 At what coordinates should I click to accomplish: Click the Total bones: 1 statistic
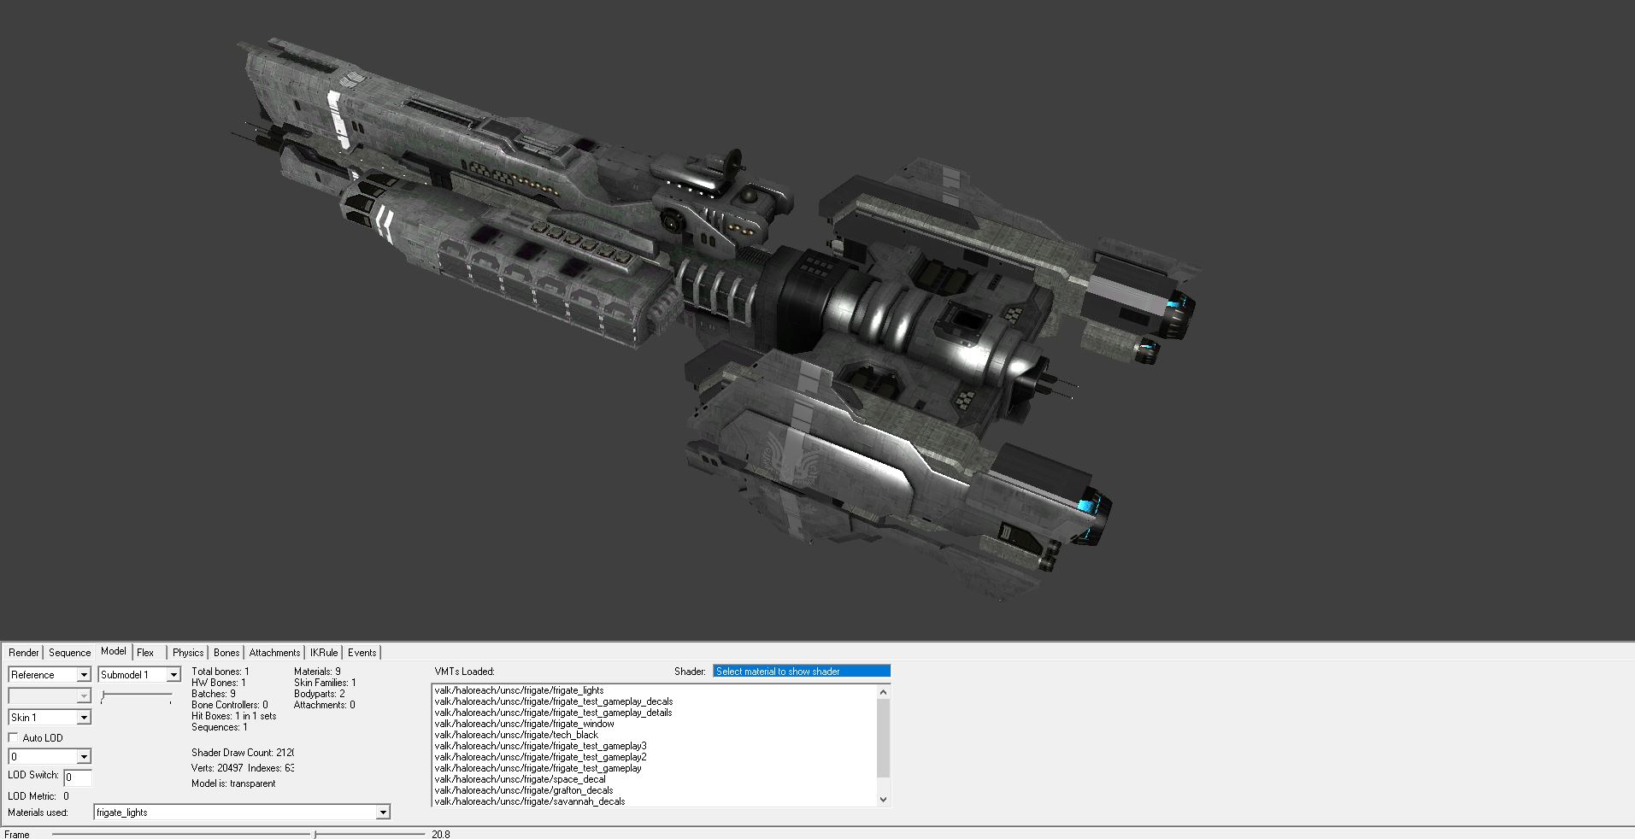[x=221, y=672]
